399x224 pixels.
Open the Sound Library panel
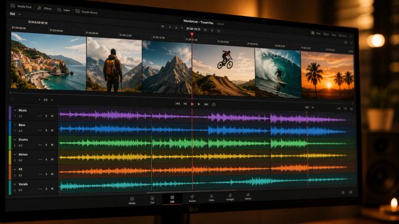[86, 12]
